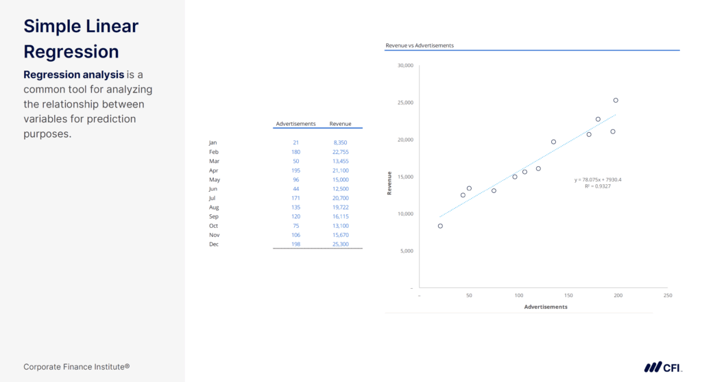
Task: Select the "Revenue vs Advertisements" chart title
Action: 420,46
